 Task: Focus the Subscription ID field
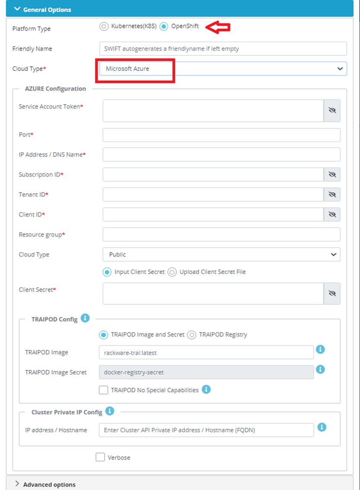(x=213, y=175)
